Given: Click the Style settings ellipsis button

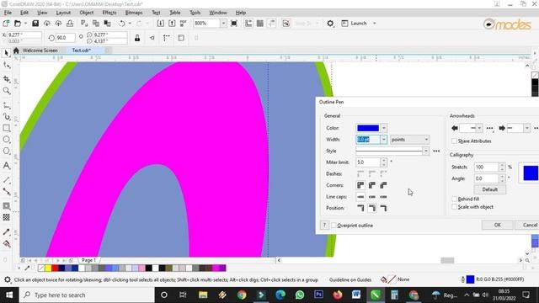Looking at the screenshot, I should (x=436, y=151).
